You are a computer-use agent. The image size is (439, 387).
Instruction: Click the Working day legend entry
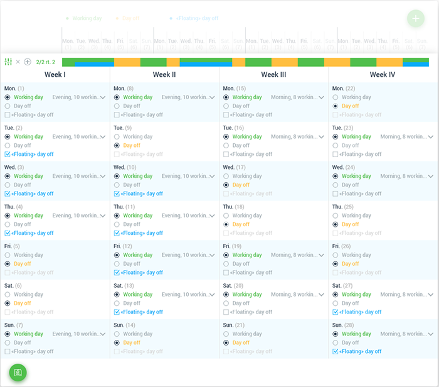point(84,18)
